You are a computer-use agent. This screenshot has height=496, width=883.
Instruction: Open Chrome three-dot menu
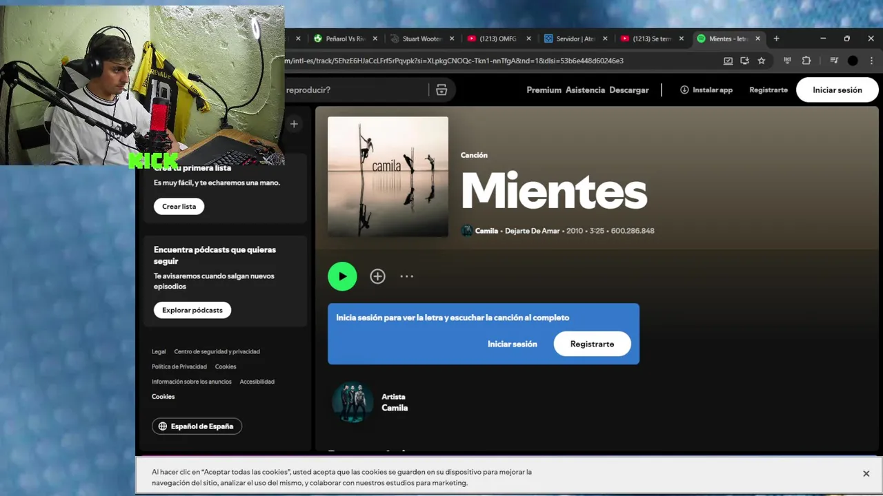coord(871,61)
